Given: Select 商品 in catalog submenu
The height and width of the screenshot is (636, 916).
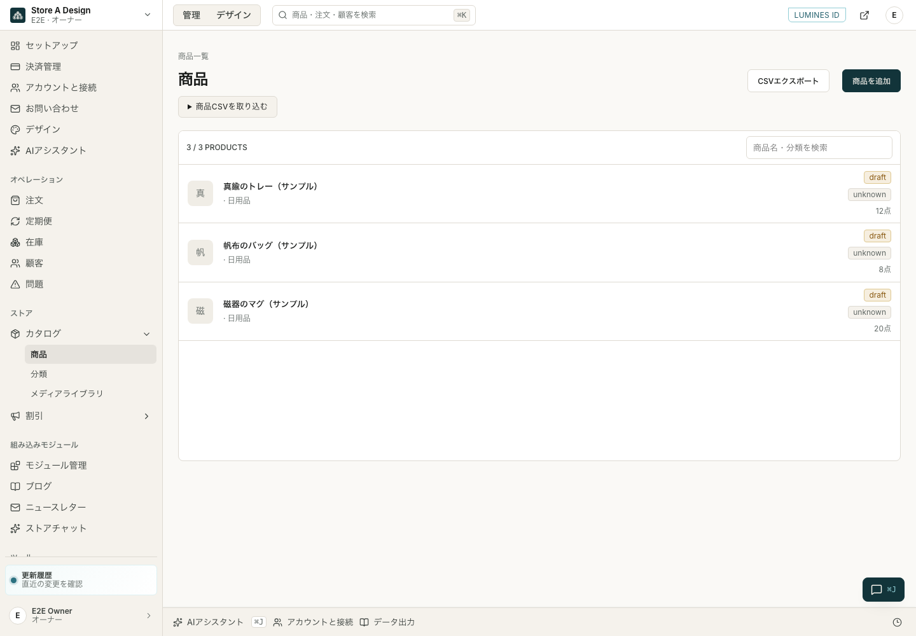Looking at the screenshot, I should click(x=90, y=354).
